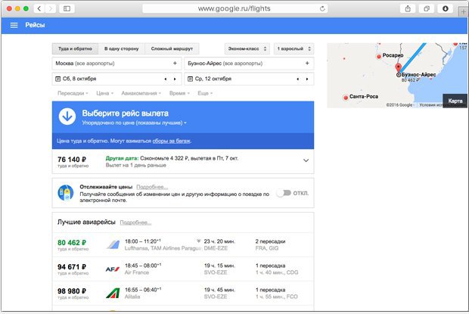Image resolution: width=469 pixels, height=314 pixels.
Task: Show all tabs button in Safari
Action: click(427, 8)
